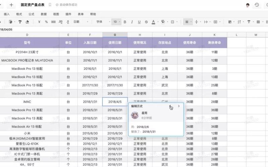Click the 武汉 cell in MacBook row

[x=165, y=85]
